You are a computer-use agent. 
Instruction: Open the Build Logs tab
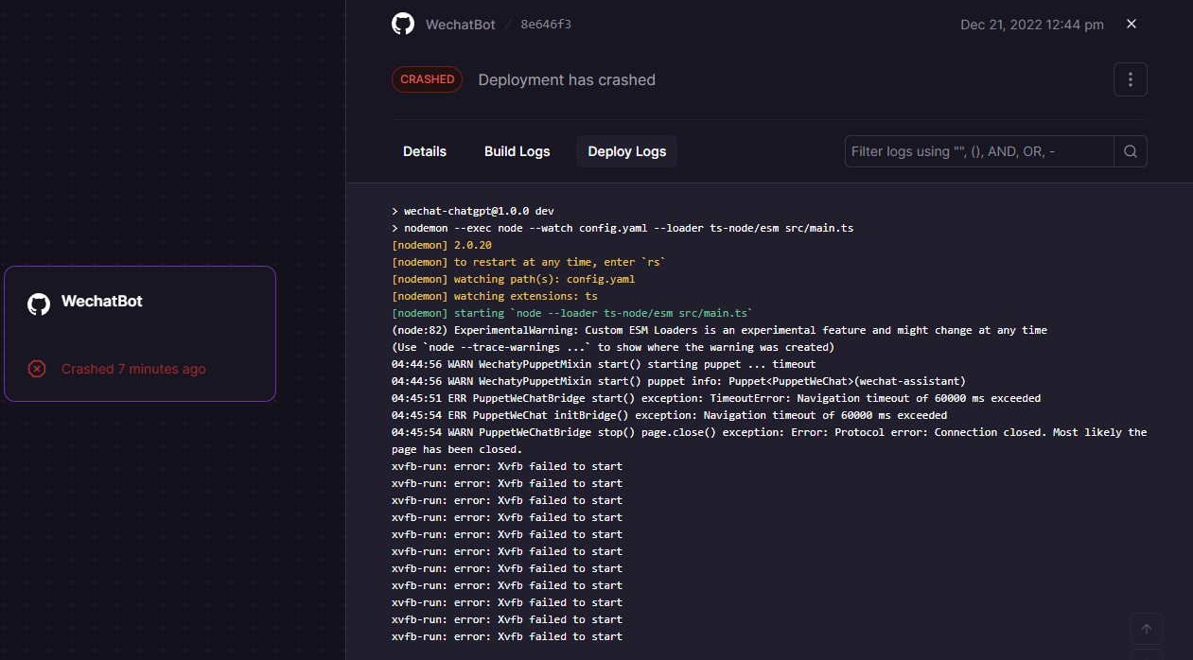[517, 151]
